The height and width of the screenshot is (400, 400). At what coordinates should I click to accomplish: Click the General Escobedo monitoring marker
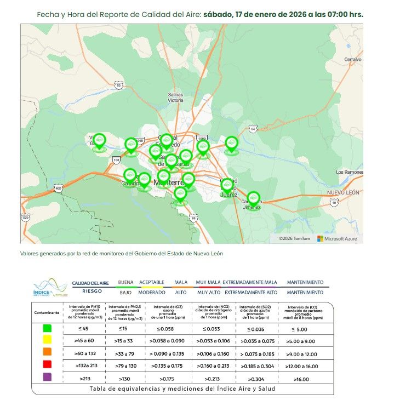(x=167, y=141)
